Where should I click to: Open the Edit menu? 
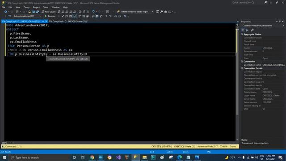[10, 7]
